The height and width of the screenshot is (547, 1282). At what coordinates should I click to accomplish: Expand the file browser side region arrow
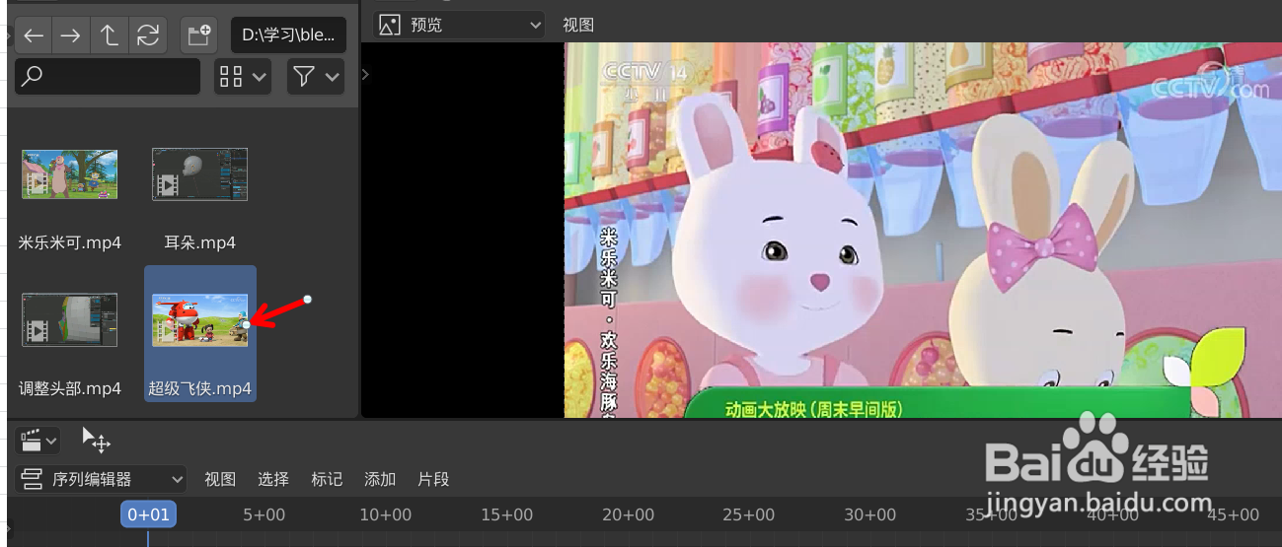365,74
